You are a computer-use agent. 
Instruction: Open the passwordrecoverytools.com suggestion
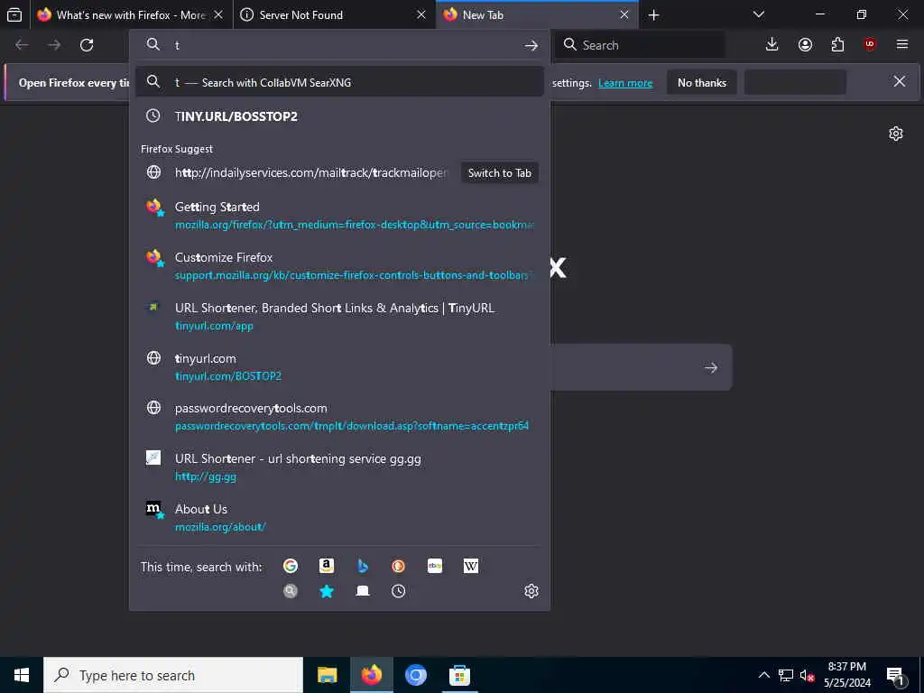pyautogui.click(x=339, y=417)
